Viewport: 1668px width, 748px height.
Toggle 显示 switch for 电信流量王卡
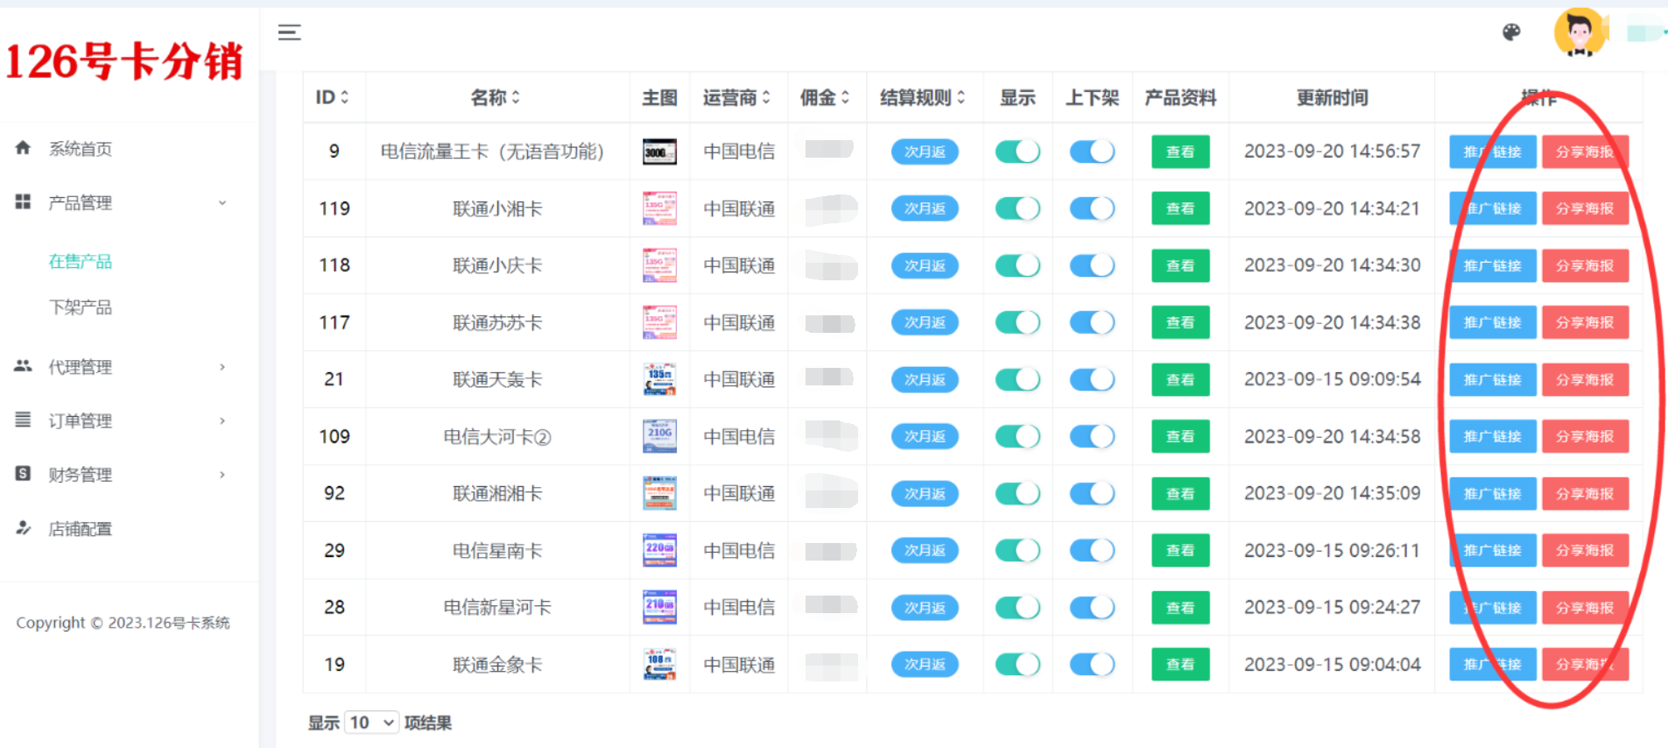(1017, 152)
